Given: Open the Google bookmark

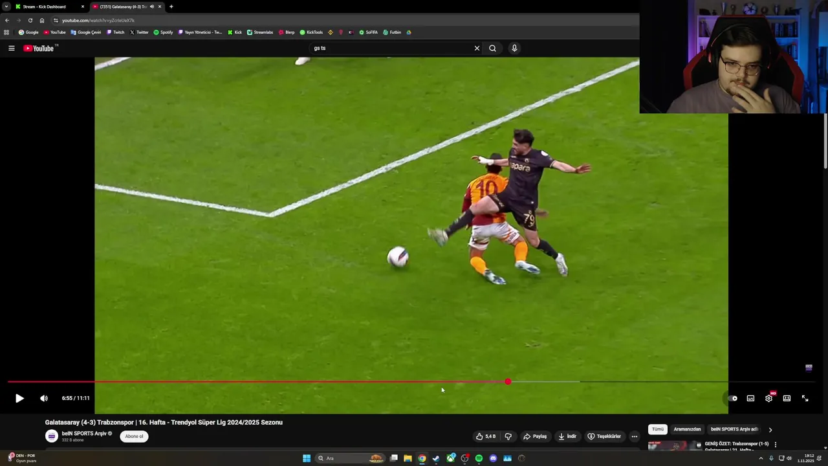Looking at the screenshot, I should pos(28,32).
